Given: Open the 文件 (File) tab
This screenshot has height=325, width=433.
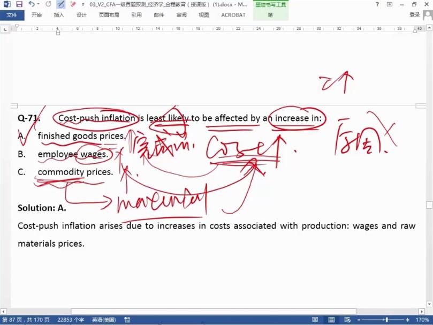Looking at the screenshot, I should 12,15.
